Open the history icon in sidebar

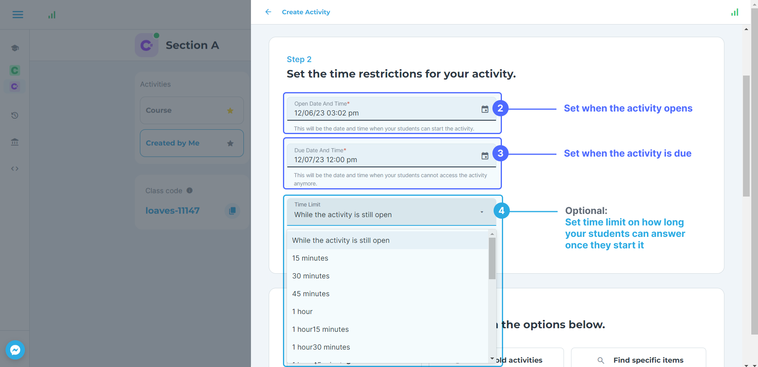point(15,115)
